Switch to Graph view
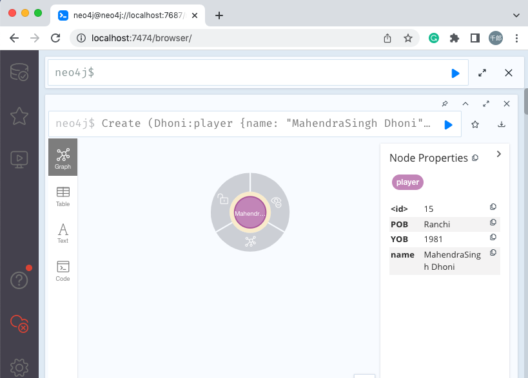This screenshot has height=378, width=528. tap(63, 157)
